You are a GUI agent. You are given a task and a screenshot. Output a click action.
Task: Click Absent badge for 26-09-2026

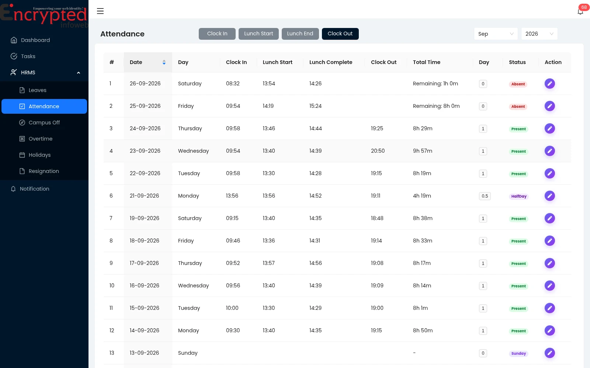(518, 84)
